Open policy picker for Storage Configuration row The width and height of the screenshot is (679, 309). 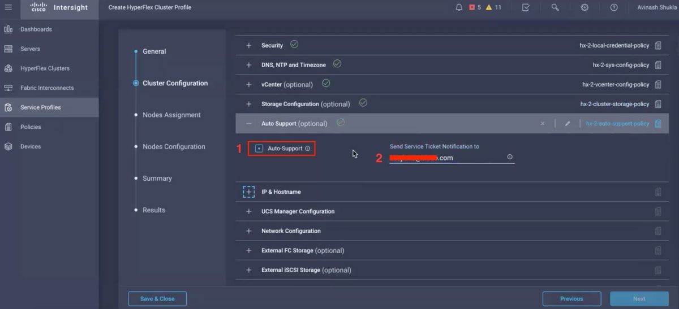(x=658, y=104)
